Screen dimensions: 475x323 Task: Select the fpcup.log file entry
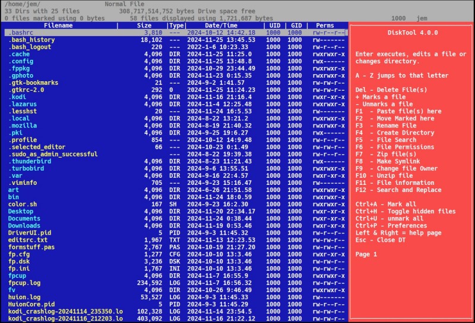coord(24,283)
